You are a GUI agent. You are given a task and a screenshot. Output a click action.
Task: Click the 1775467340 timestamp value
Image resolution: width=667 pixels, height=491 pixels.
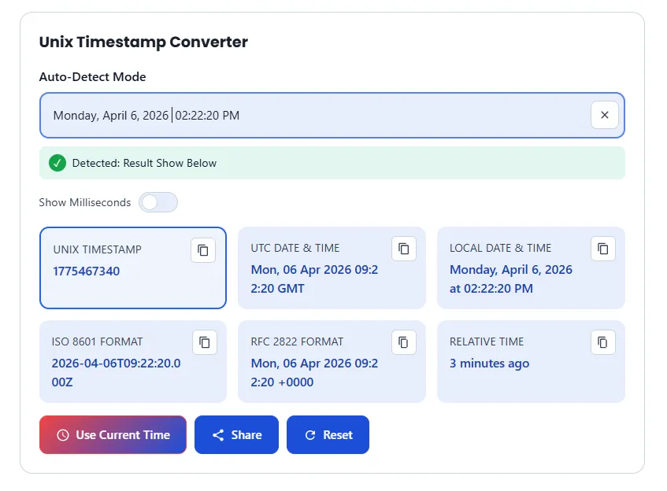click(87, 271)
